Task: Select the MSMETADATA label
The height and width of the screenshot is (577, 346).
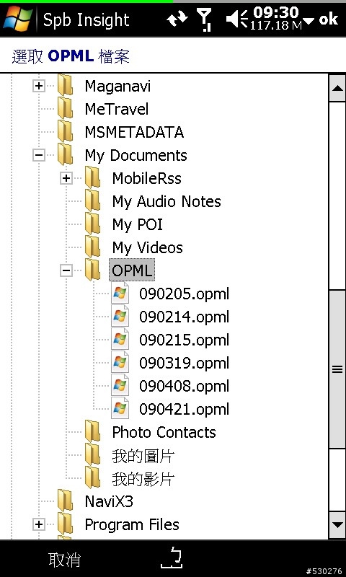Action: coord(134,133)
